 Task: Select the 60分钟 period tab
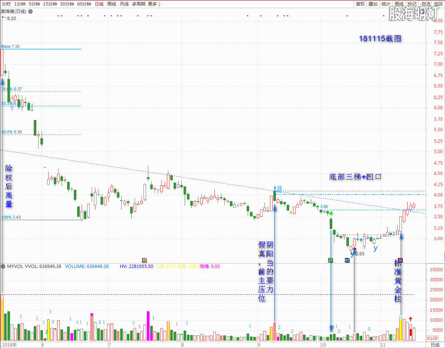click(x=84, y=4)
